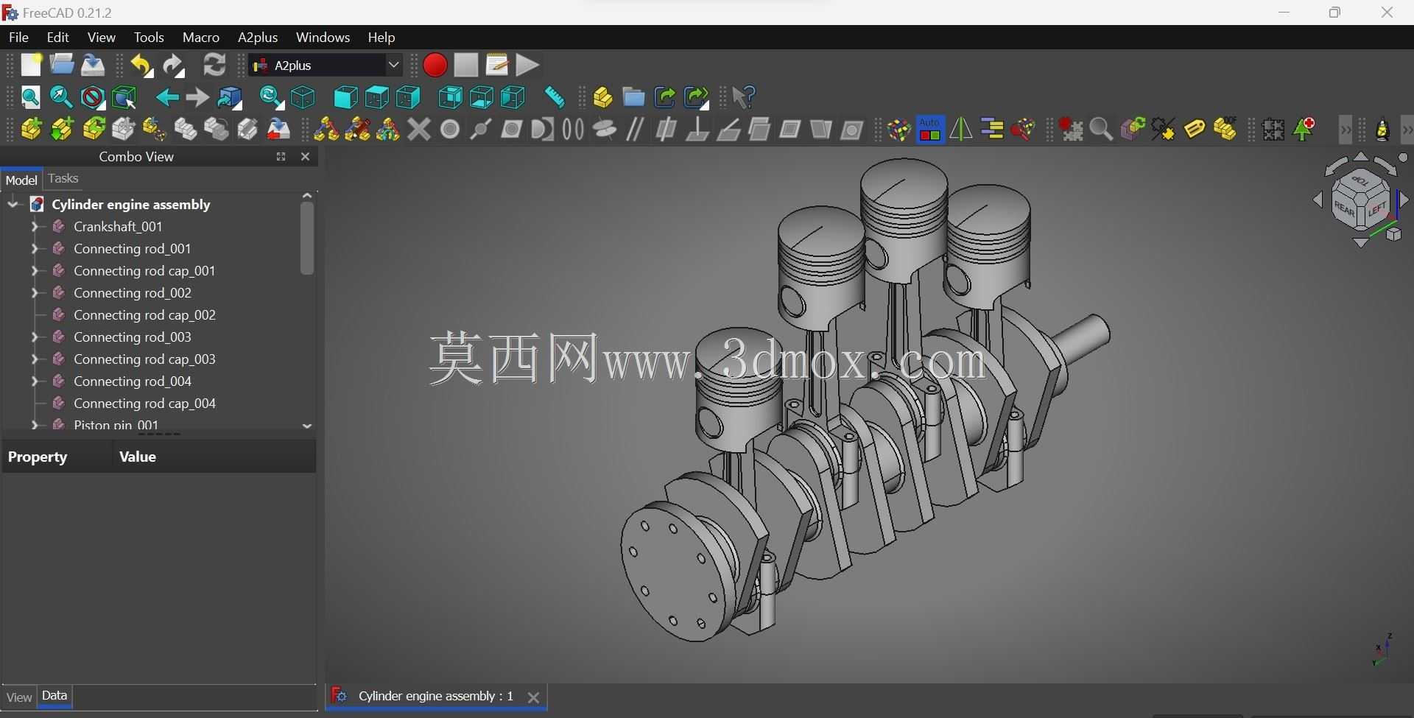Viewport: 1414px width, 718px height.
Task: Click the View tab under the property panel
Action: 18,697
